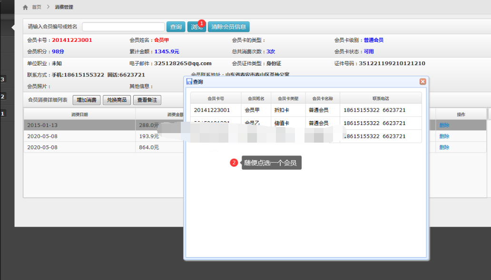This screenshot has width=491, height=280.
Task: Click 会员姓名 column header in dialog
Action: tap(256, 98)
